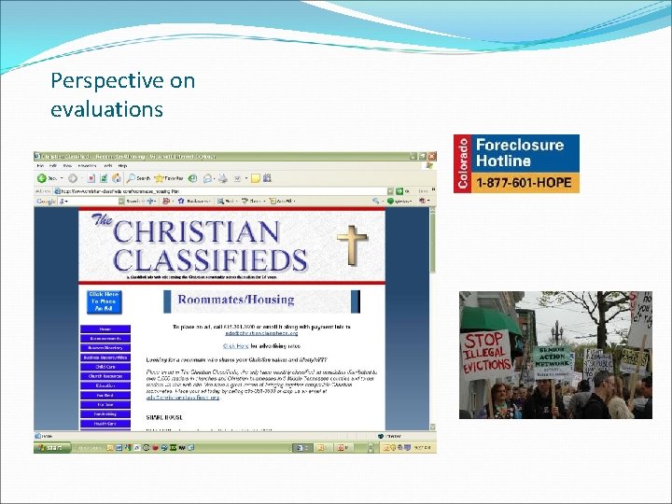Click the red Stop page icon
This screenshot has height=504, width=672.
point(91,178)
